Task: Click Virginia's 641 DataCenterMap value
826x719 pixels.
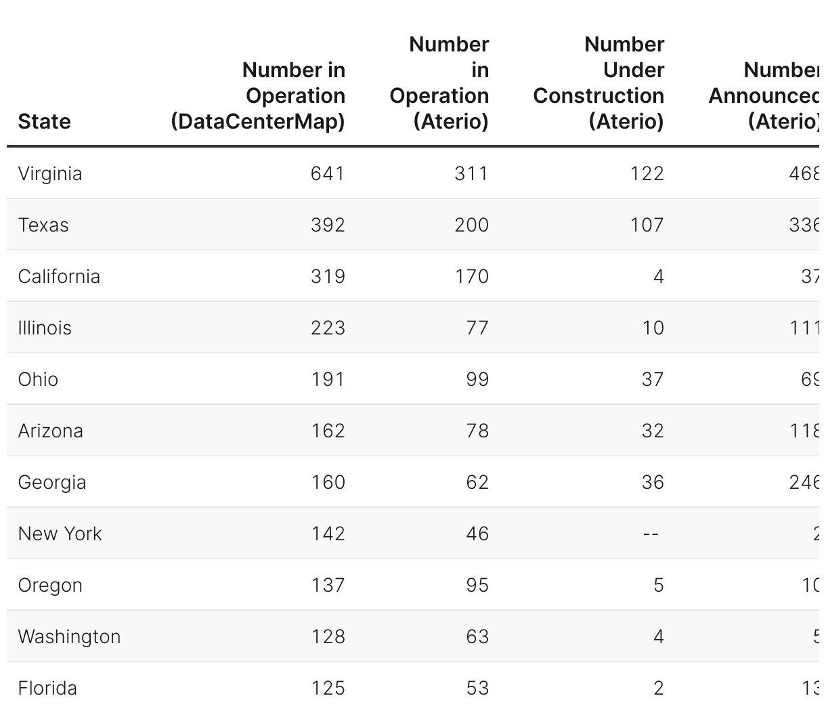Action: pos(328,173)
